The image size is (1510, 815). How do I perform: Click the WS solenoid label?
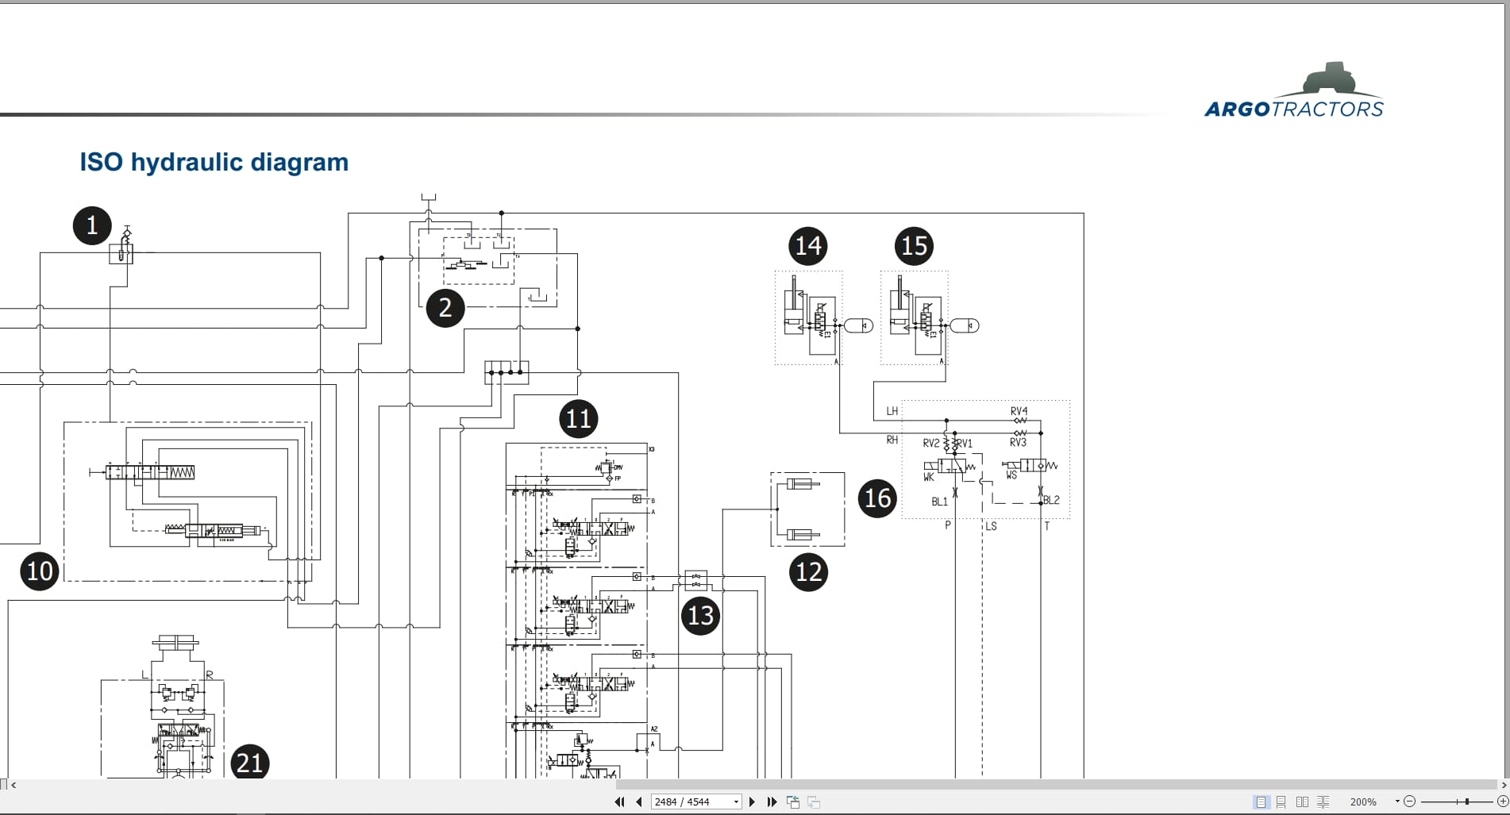pos(1011,475)
